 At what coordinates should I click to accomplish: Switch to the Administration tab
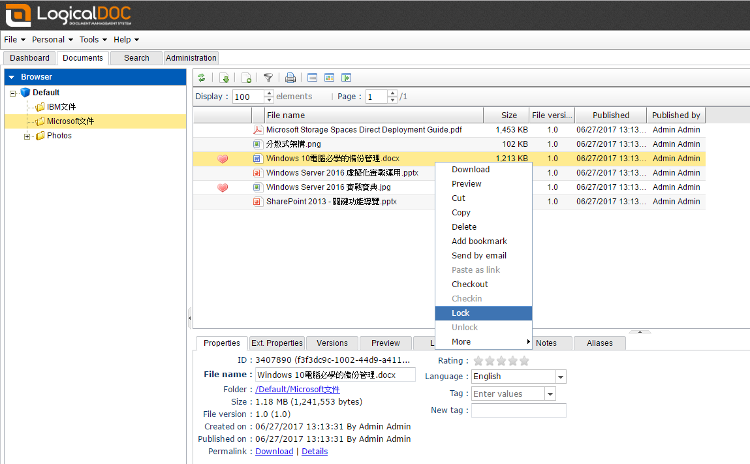pyautogui.click(x=191, y=58)
